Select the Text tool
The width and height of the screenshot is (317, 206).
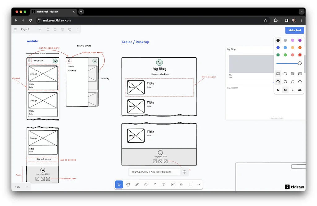[x=163, y=184]
